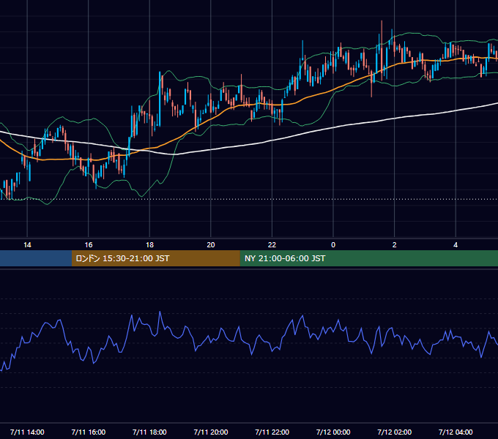This screenshot has width=498, height=439.
Task: Click the hour label 20 on price chart axis
Action: coord(211,245)
